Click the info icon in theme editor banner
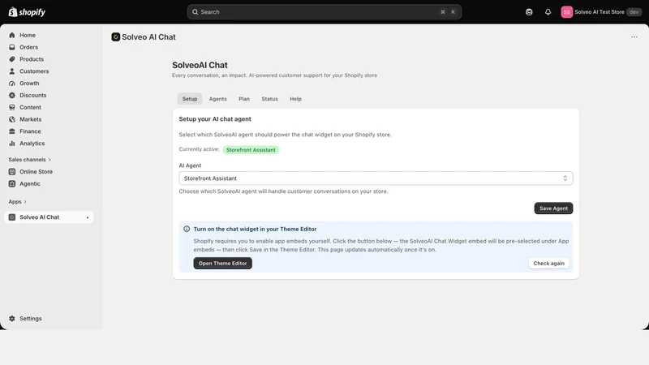The image size is (649, 365). pos(187,229)
